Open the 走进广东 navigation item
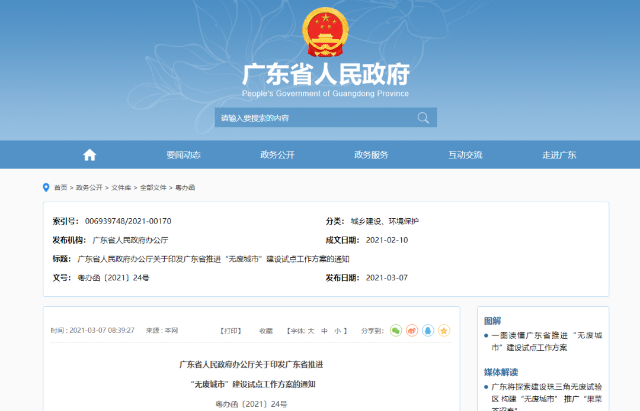Viewport: 640px width, 411px height. click(x=559, y=155)
